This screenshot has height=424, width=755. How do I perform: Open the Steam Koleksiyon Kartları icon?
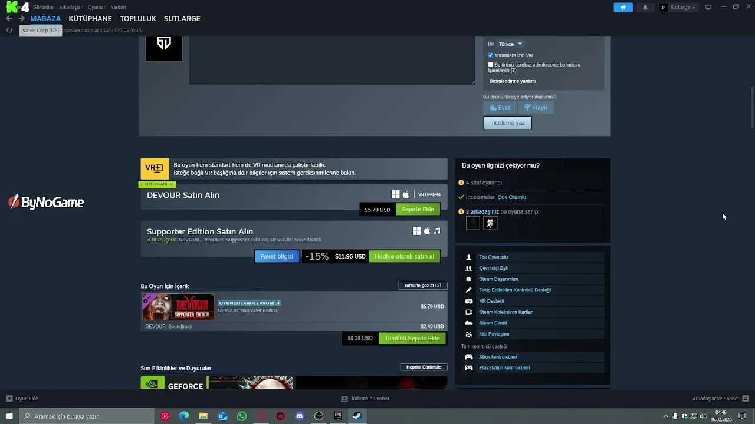(x=469, y=312)
